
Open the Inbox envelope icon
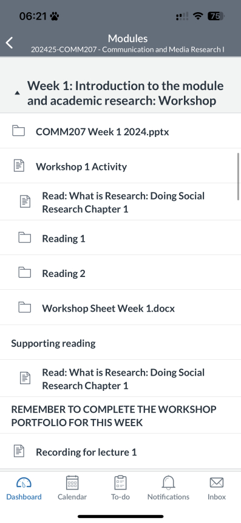216,483
